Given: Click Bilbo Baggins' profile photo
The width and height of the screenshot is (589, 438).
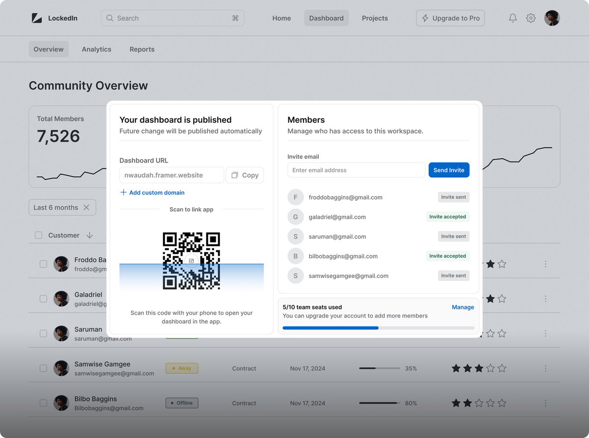Looking at the screenshot, I should point(61,403).
